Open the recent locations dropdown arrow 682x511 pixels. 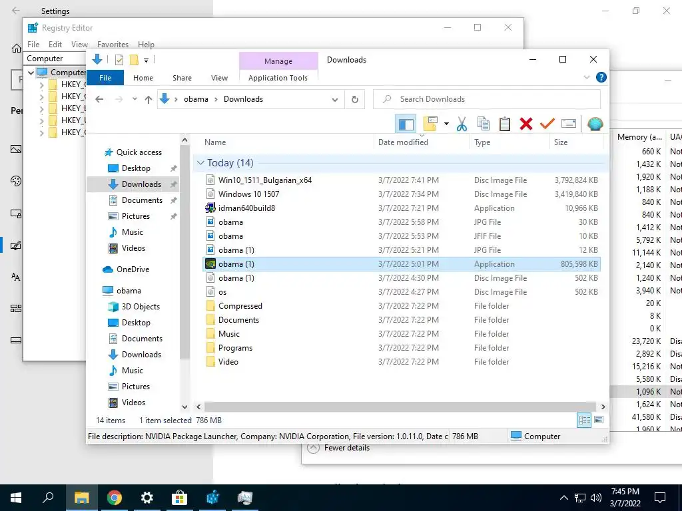coord(135,99)
